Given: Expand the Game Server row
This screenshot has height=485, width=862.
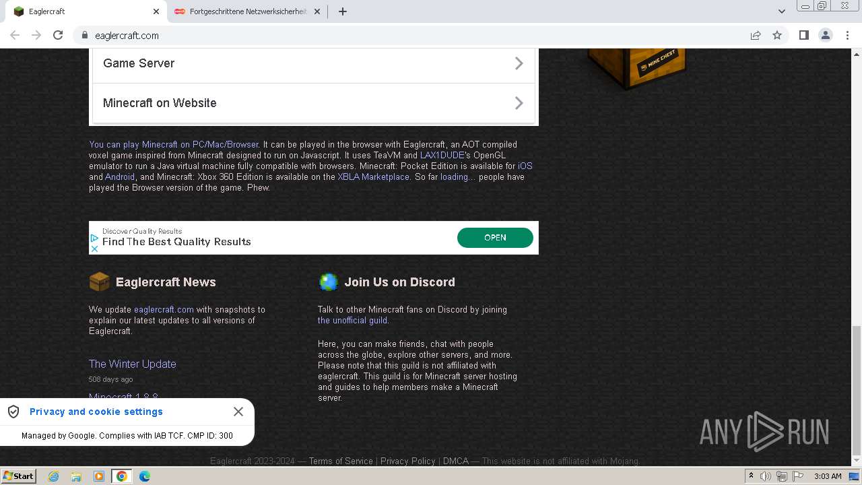Looking at the screenshot, I should pos(314,63).
